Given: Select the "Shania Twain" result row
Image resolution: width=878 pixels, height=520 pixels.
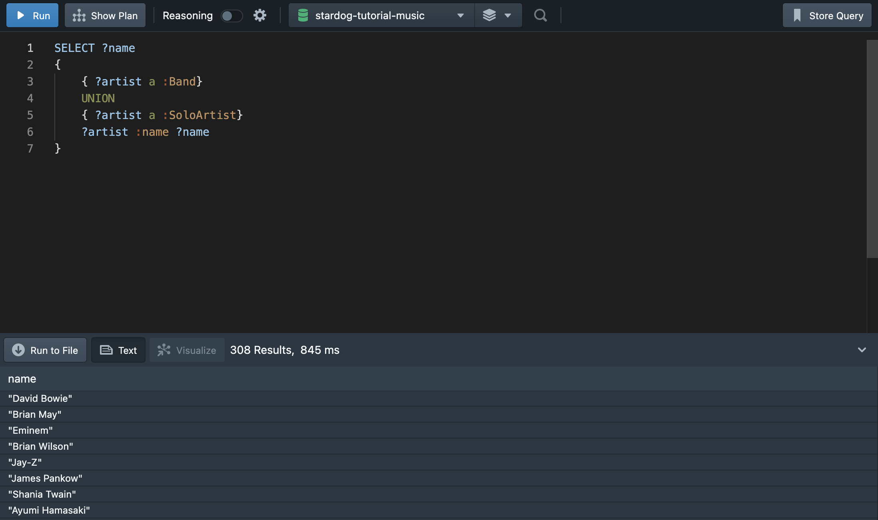Looking at the screenshot, I should tap(439, 494).
